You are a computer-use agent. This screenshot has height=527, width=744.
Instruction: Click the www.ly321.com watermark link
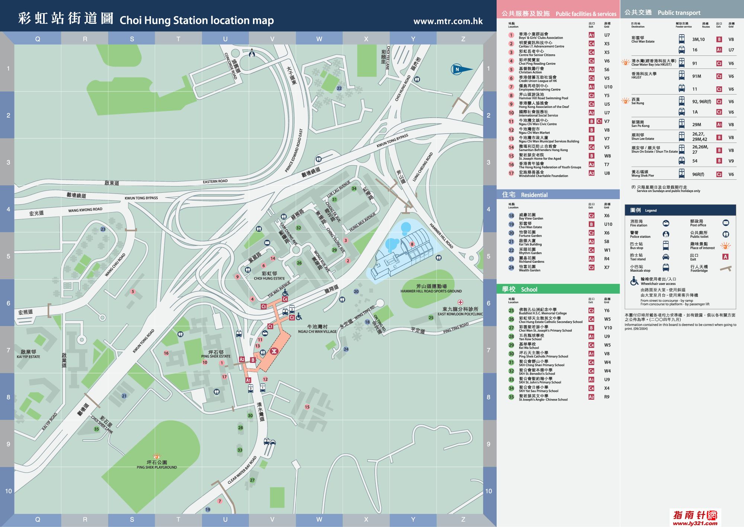click(695, 523)
